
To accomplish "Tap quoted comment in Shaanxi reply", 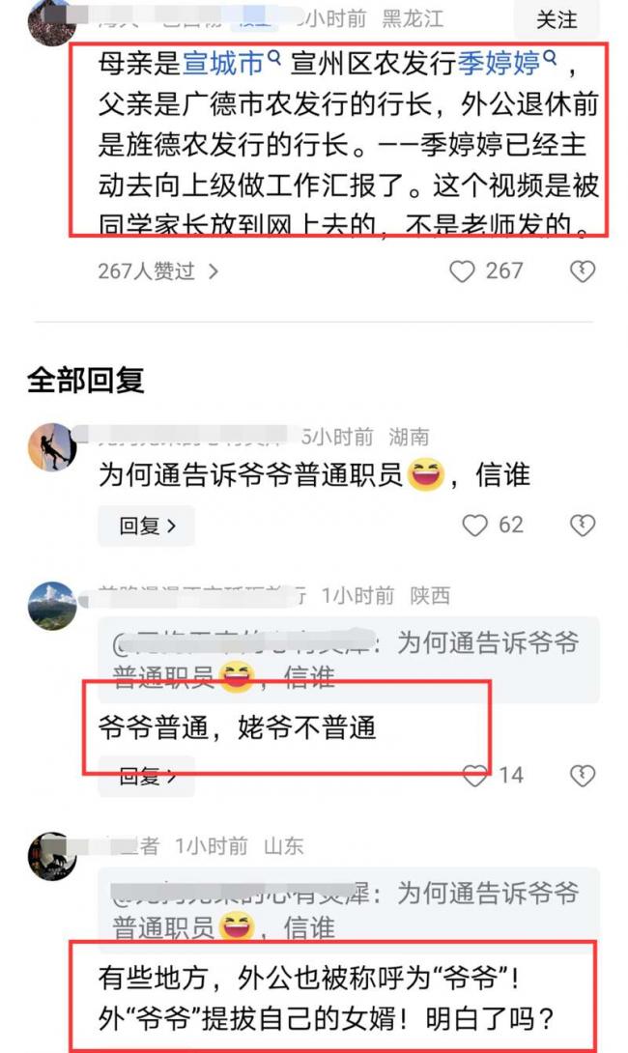I will tap(349, 660).
